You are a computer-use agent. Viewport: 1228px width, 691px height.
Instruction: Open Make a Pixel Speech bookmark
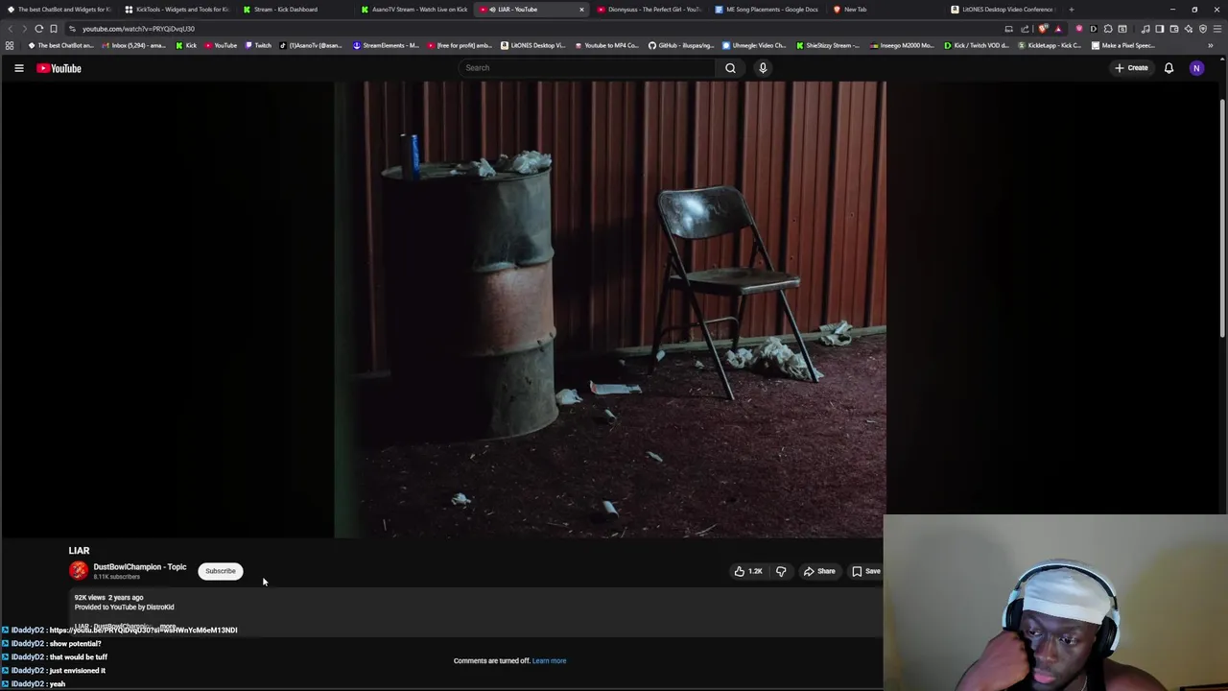pos(1123,45)
